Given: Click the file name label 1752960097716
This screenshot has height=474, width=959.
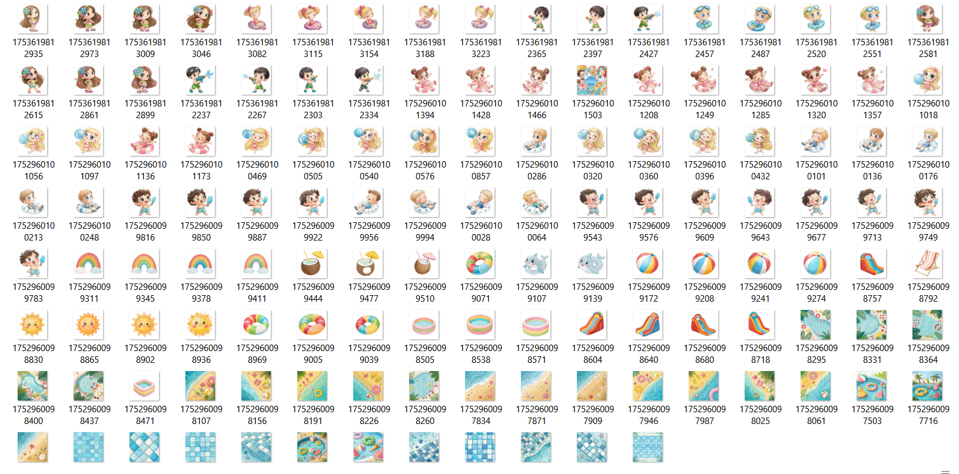Looking at the screenshot, I should click(928, 415).
